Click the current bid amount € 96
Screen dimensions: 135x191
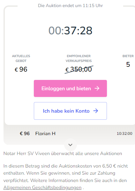pyautogui.click(x=21, y=69)
